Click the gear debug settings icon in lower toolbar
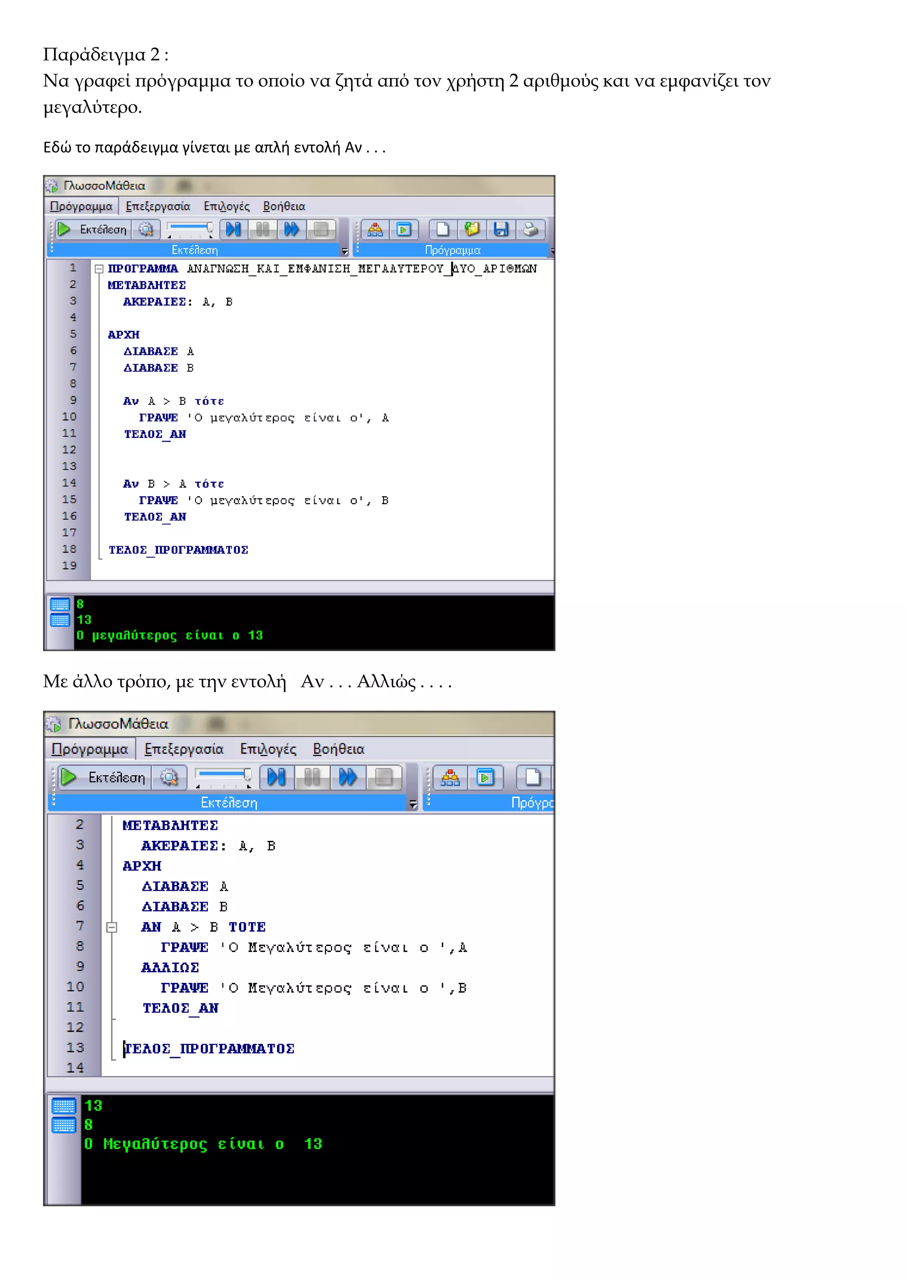 click(x=169, y=777)
